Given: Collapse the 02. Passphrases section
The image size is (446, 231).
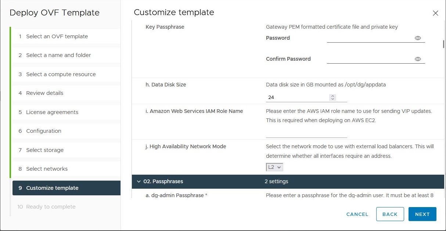Looking at the screenshot, I should [139, 181].
